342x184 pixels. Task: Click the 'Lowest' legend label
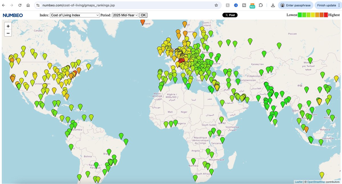tap(292, 15)
